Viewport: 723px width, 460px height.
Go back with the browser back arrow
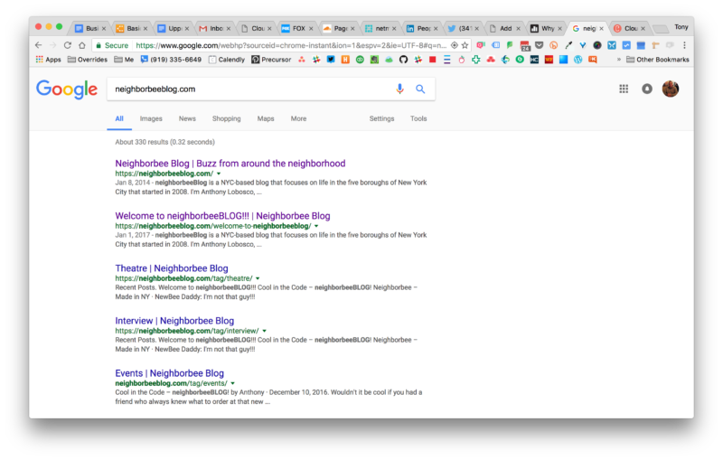[39, 45]
